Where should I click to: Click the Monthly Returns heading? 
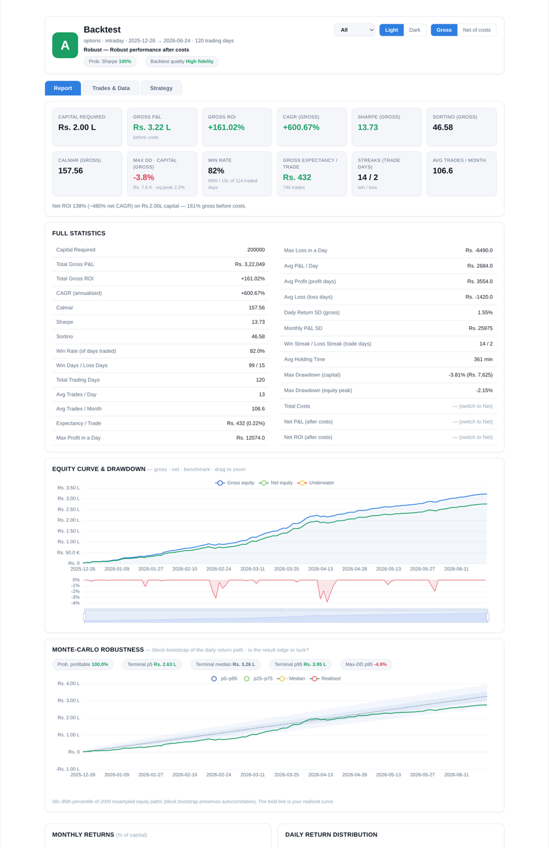83,835
